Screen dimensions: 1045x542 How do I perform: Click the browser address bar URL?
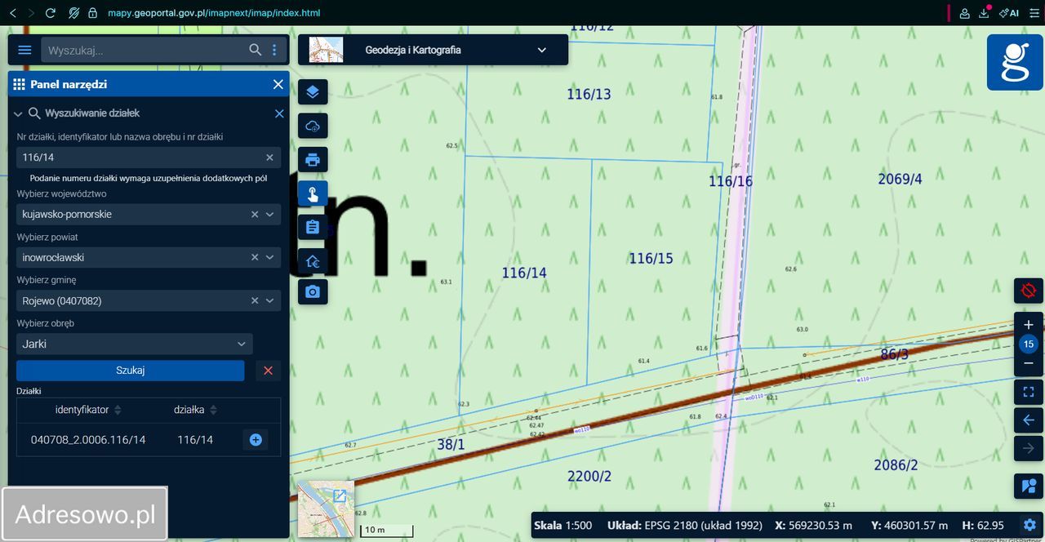click(x=214, y=13)
